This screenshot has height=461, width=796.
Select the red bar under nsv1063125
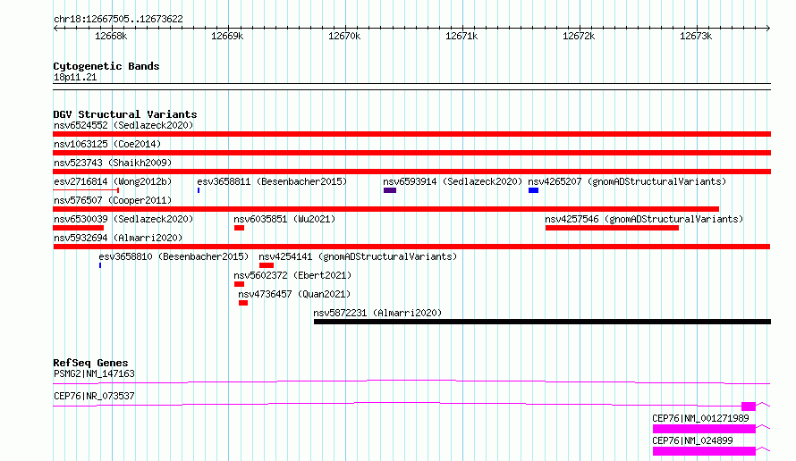tap(411, 153)
